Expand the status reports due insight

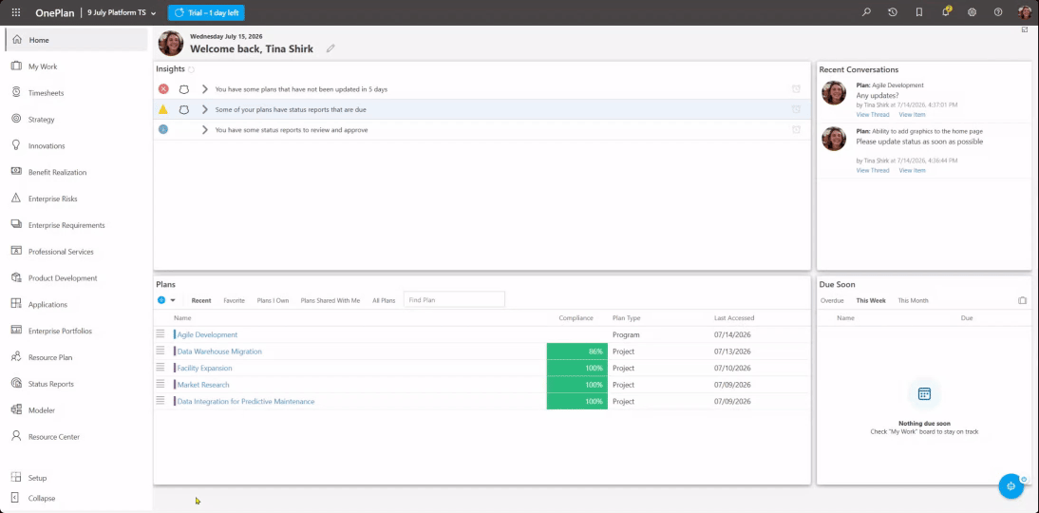[x=205, y=109]
